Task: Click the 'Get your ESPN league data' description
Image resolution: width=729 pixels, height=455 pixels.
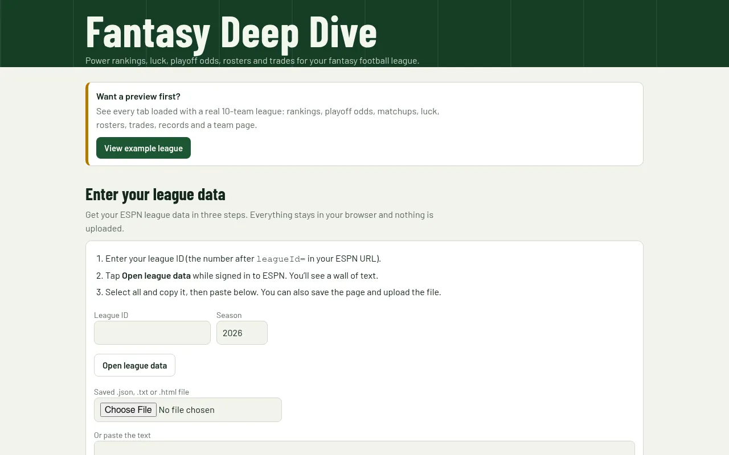Action: pyautogui.click(x=259, y=222)
